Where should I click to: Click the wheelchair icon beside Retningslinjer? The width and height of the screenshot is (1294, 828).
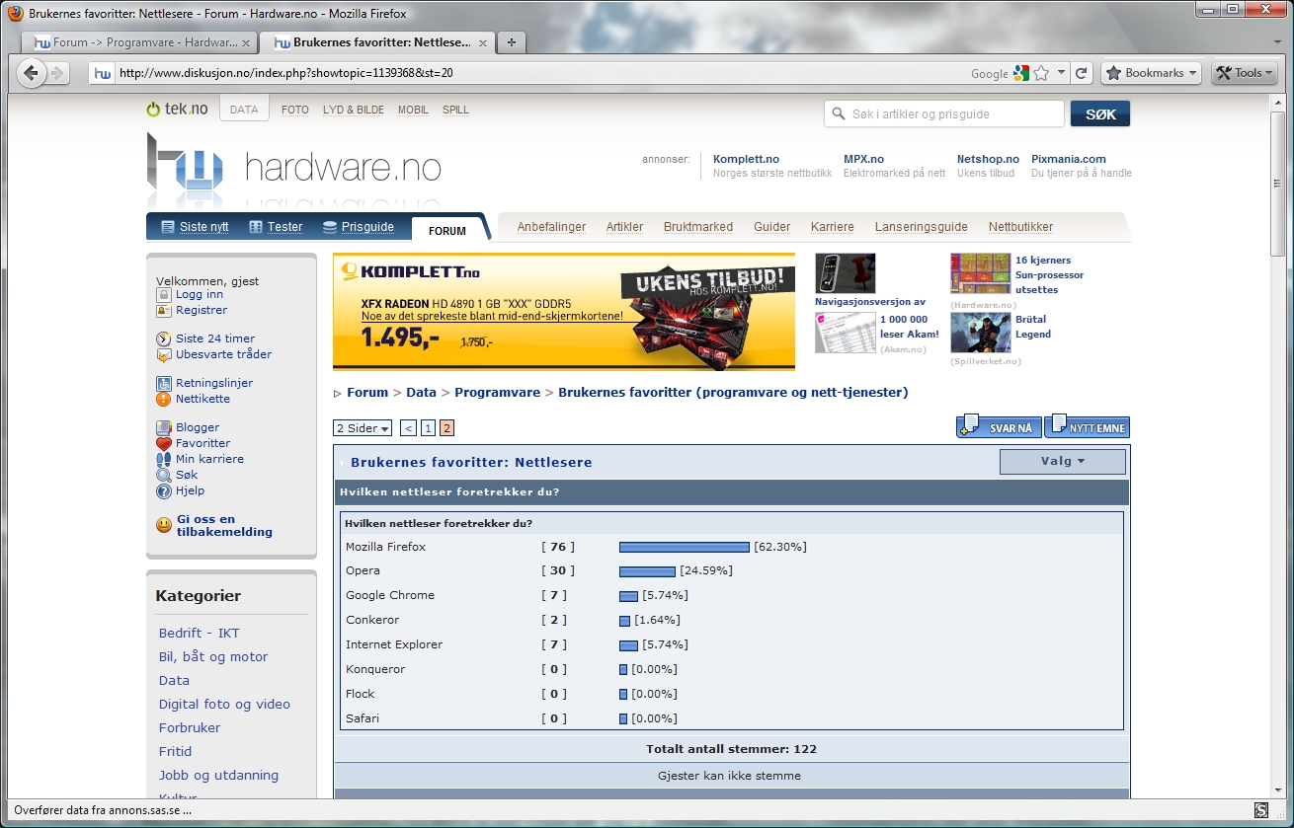(x=163, y=383)
